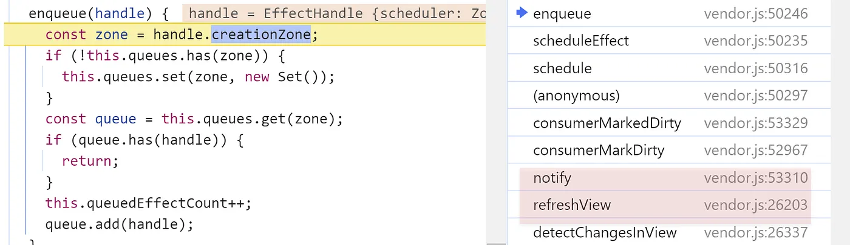
Task: Select the consumerMarkedDirty stack frame
Action: (x=669, y=123)
